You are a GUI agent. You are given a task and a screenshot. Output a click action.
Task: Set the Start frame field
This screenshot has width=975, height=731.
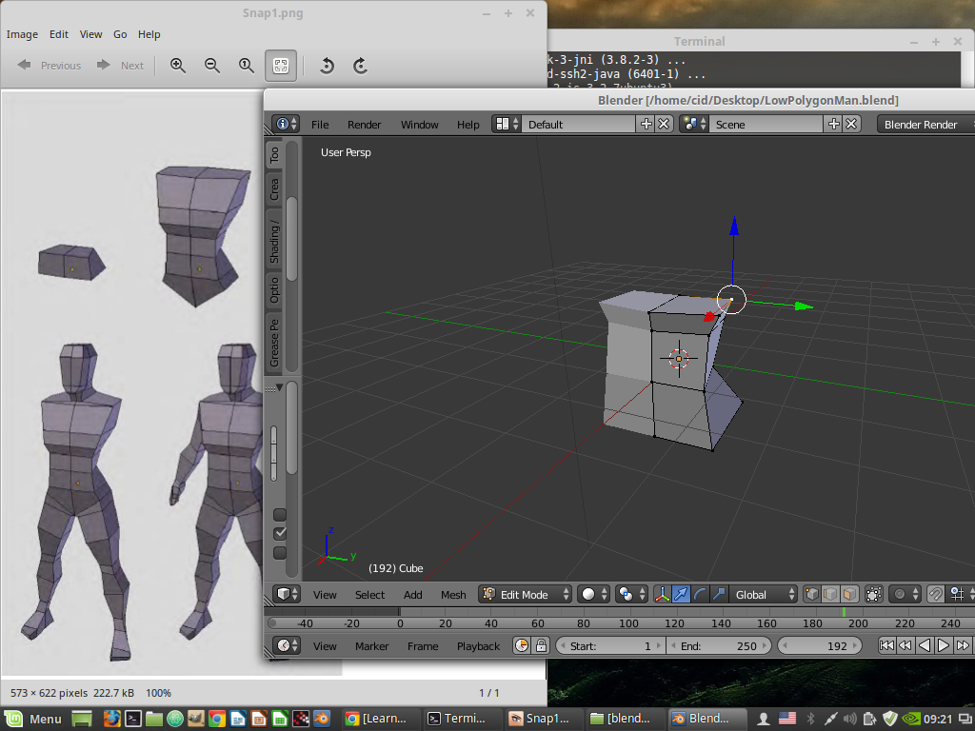tap(609, 646)
